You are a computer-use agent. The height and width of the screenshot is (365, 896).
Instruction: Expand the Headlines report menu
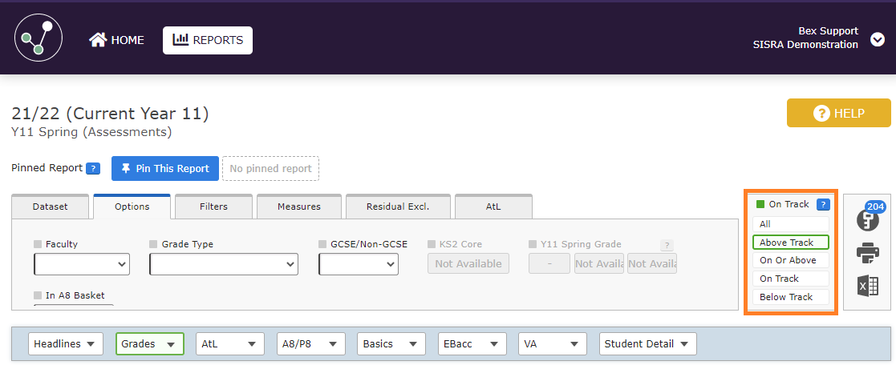coord(67,344)
